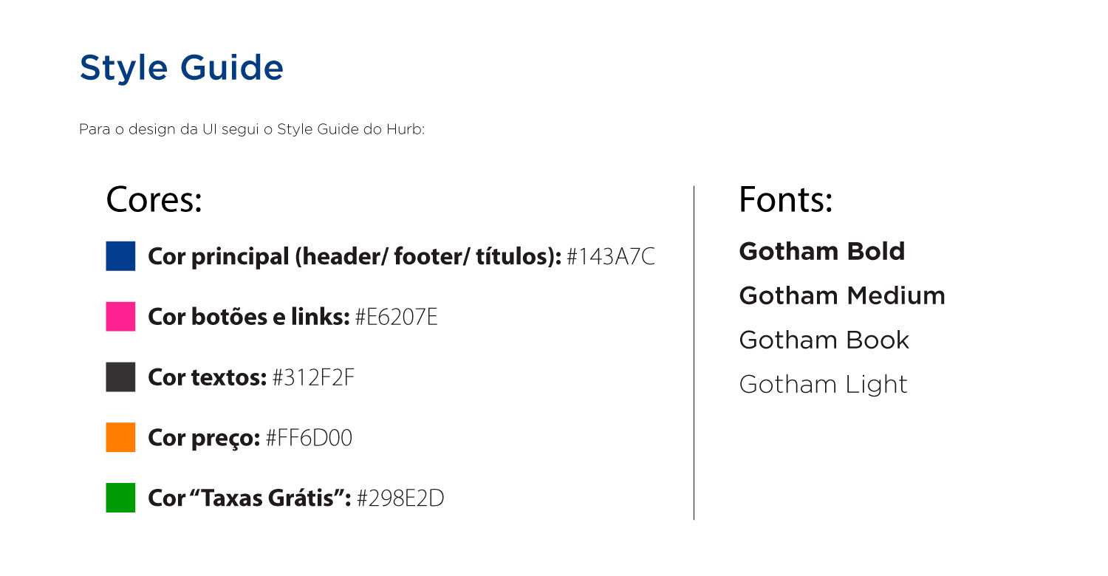Click the Cores heading
The image size is (1108, 576).
(154, 200)
